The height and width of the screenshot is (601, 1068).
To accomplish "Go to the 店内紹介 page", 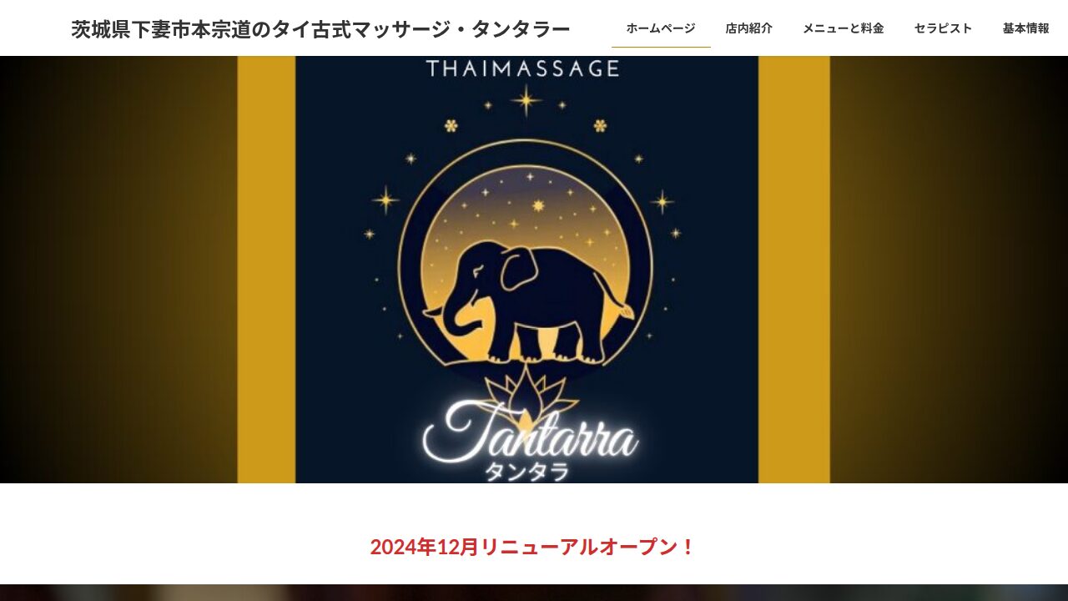I will 748,28.
